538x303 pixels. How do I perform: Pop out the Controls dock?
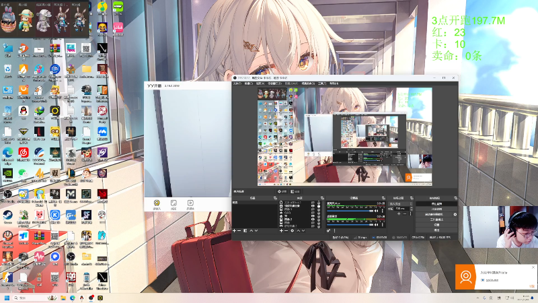pos(455,198)
